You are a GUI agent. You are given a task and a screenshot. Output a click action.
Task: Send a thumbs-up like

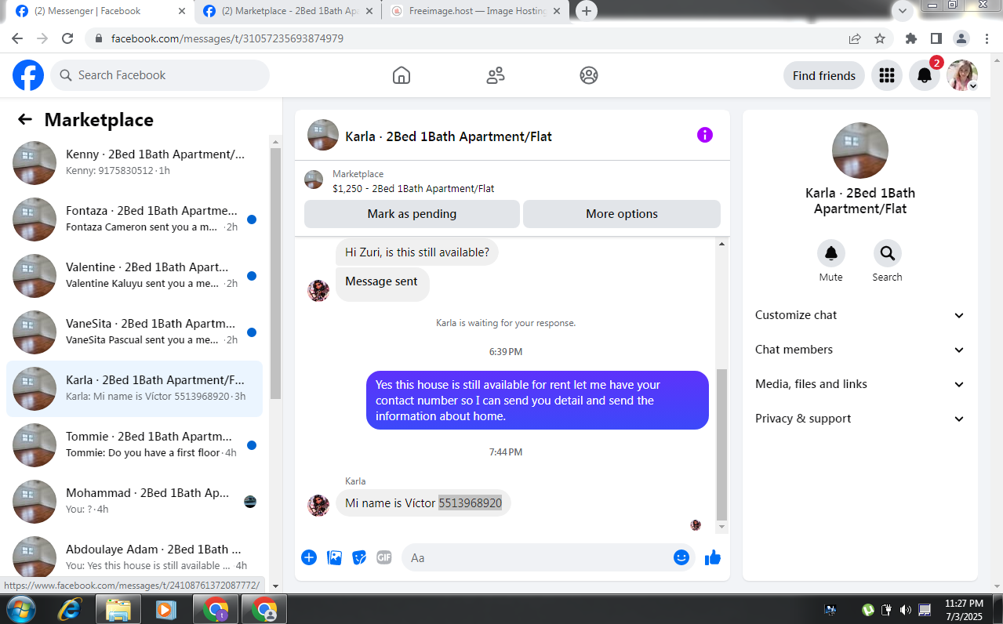[712, 557]
